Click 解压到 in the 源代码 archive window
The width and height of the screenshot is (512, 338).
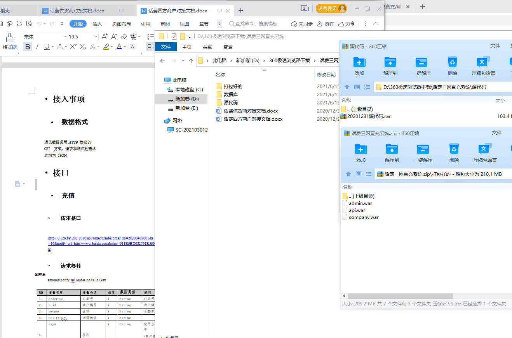[x=390, y=66]
